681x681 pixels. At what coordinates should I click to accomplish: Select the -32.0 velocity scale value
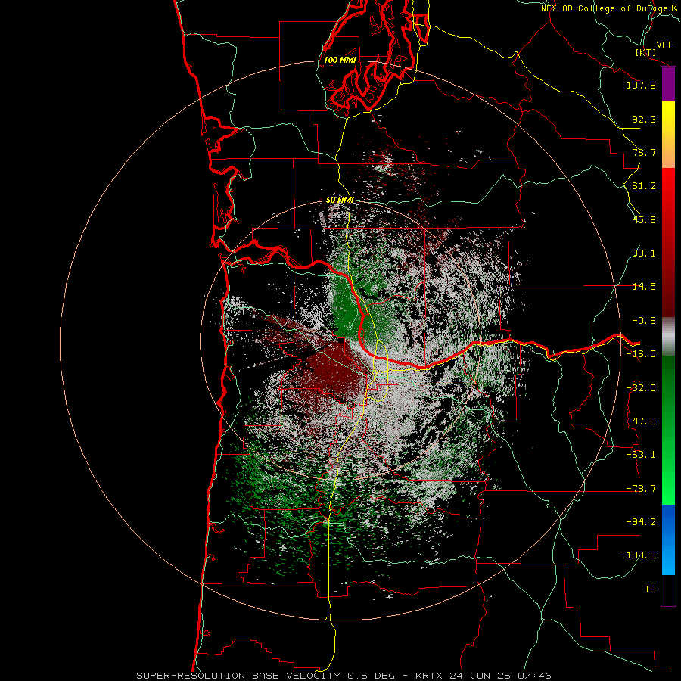click(641, 388)
